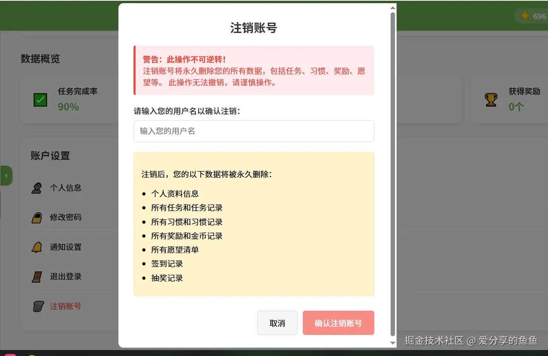Click the trophy icon on 获得奖励 card
The height and width of the screenshot is (356, 548).
tap(491, 99)
